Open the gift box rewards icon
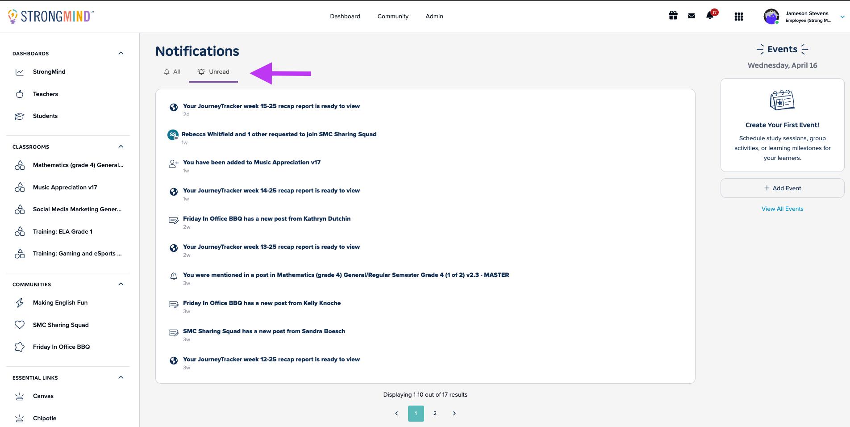The width and height of the screenshot is (850, 427). coord(673,16)
